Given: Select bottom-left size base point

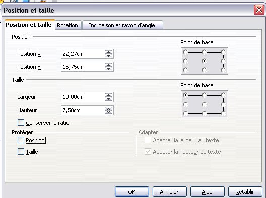Looking at the screenshot, I should point(185,113).
